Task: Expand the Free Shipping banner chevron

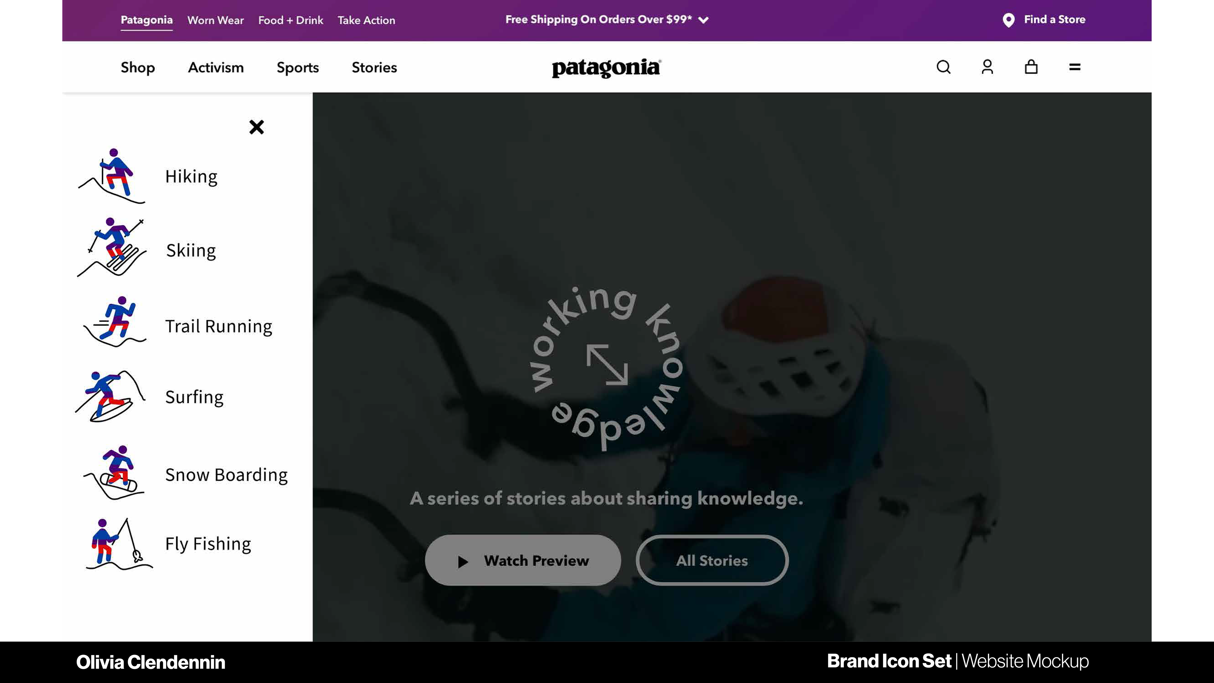Action: pyautogui.click(x=703, y=20)
